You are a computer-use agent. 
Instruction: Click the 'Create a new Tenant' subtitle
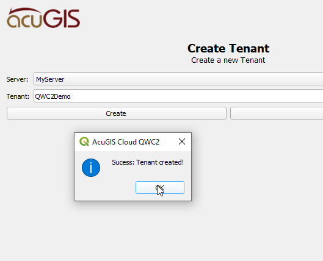(228, 60)
